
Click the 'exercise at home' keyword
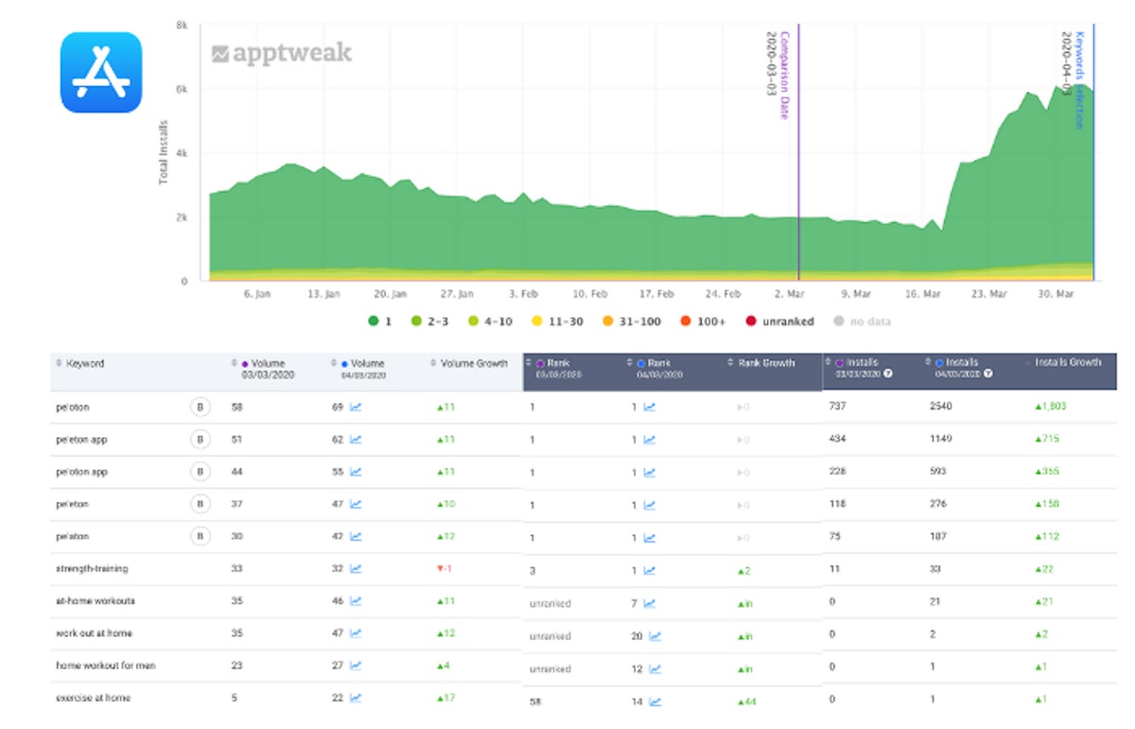pyautogui.click(x=93, y=698)
